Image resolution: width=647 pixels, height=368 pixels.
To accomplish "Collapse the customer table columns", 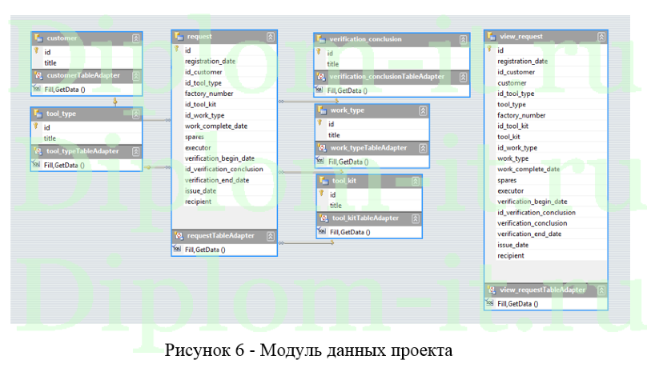I will 136,38.
